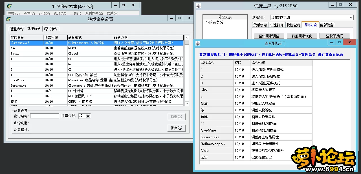Click the 所需权限 column header
361x174 pixels.
click(55, 37)
